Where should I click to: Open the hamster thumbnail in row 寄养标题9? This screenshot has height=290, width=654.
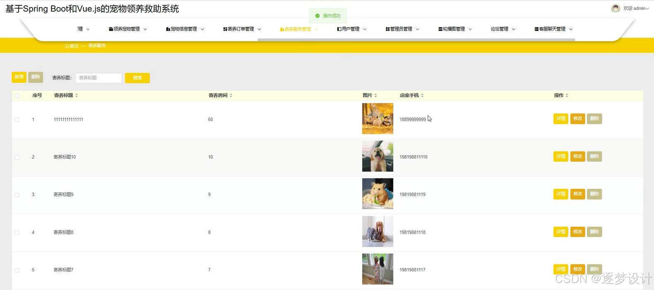pyautogui.click(x=378, y=194)
